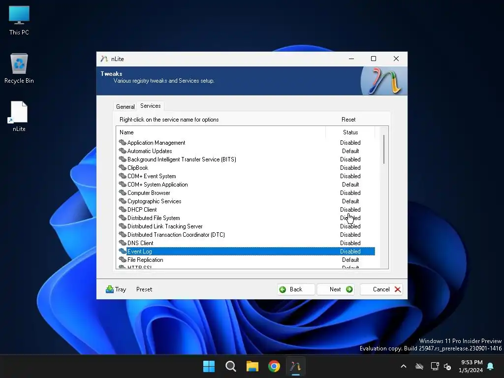Show hidden tray icons chevron
This screenshot has height=378, width=504.
(x=404, y=366)
